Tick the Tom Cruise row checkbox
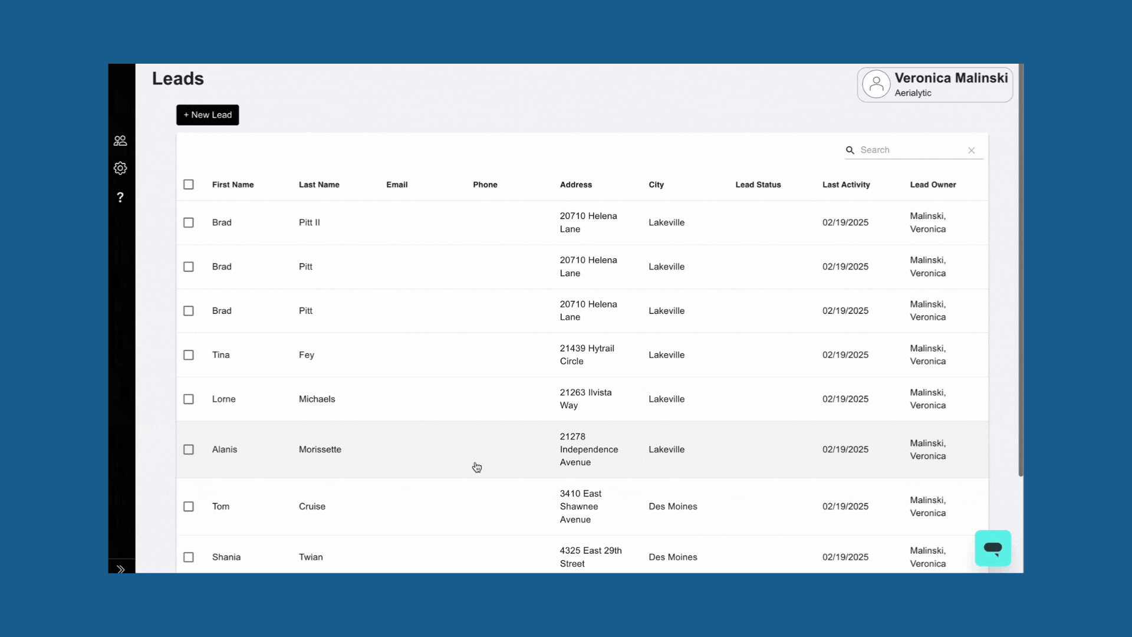1132x637 pixels. pyautogui.click(x=189, y=507)
